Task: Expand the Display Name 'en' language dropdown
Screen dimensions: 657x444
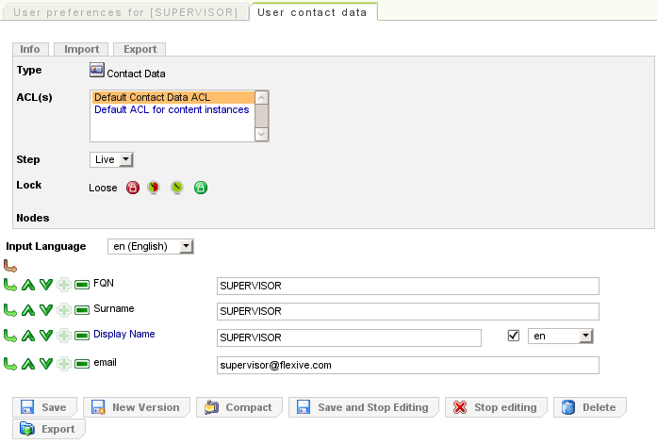Action: point(561,336)
